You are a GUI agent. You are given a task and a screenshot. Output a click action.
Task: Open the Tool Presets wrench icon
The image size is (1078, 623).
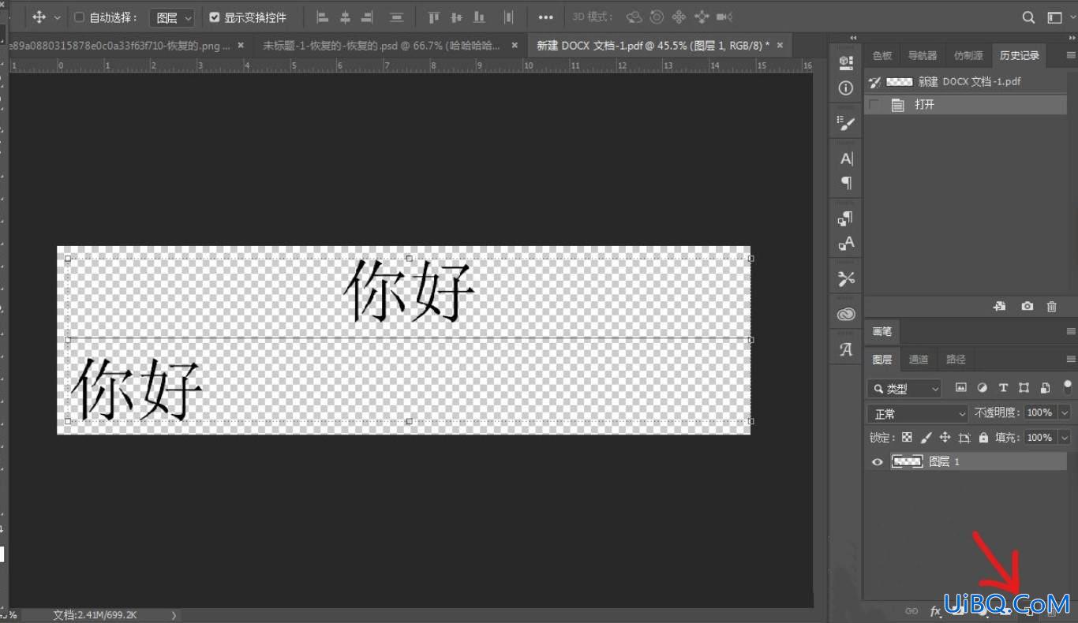(846, 278)
